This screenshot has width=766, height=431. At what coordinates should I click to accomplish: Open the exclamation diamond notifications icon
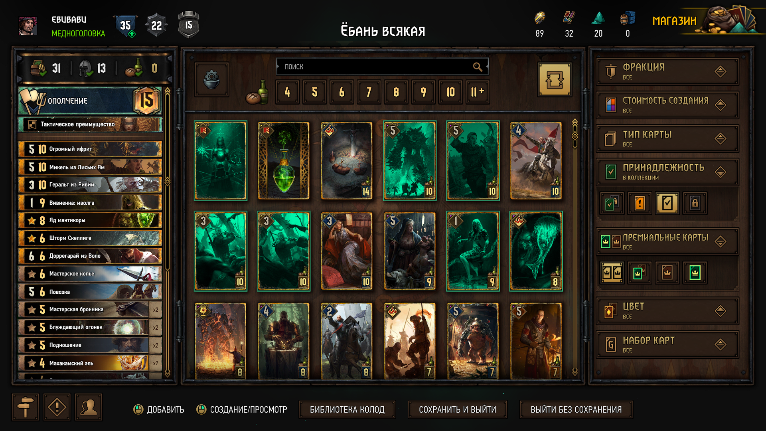(x=57, y=407)
